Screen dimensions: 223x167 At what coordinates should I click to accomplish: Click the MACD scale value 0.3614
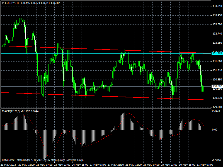pyautogui.click(x=216, y=111)
